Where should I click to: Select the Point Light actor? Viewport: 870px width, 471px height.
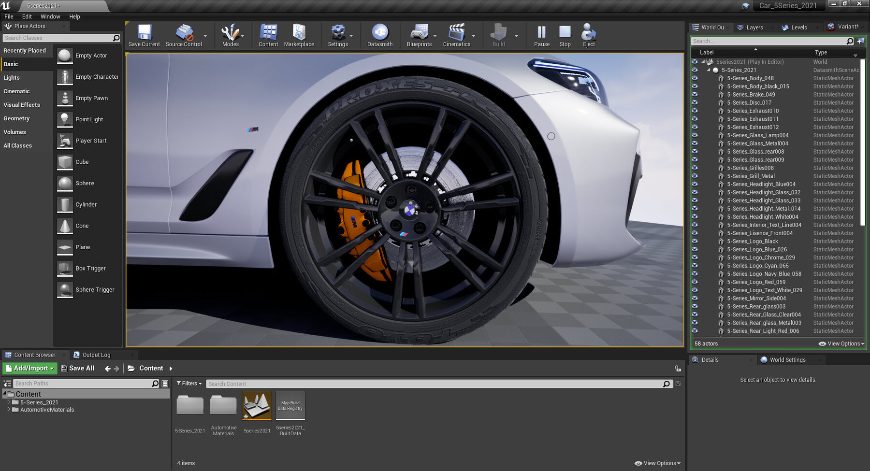88,119
